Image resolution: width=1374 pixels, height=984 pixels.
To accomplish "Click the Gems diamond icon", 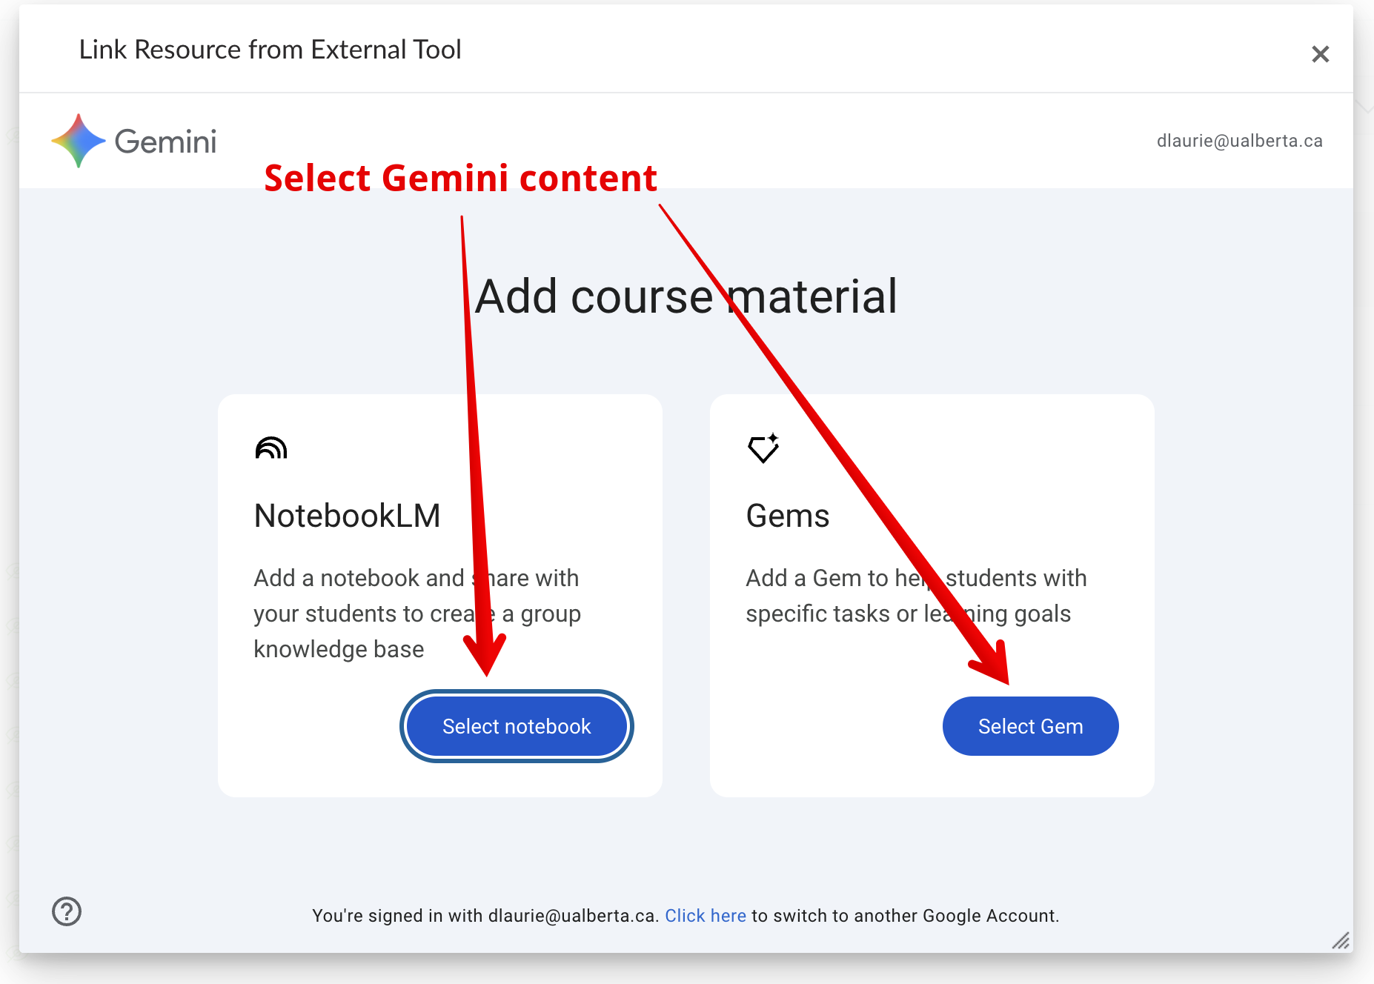I will click(x=763, y=448).
